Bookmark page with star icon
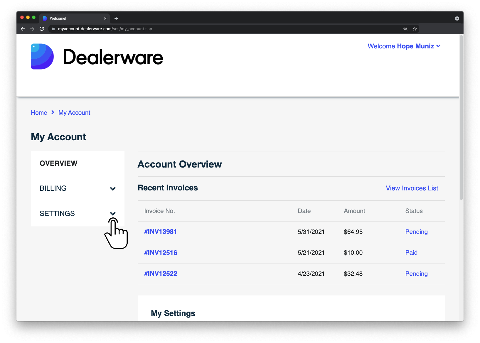The image size is (480, 343). point(415,29)
